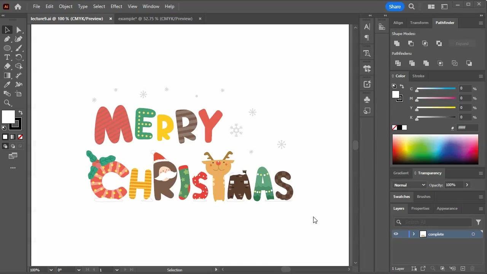Select the Type tool

point(7,57)
